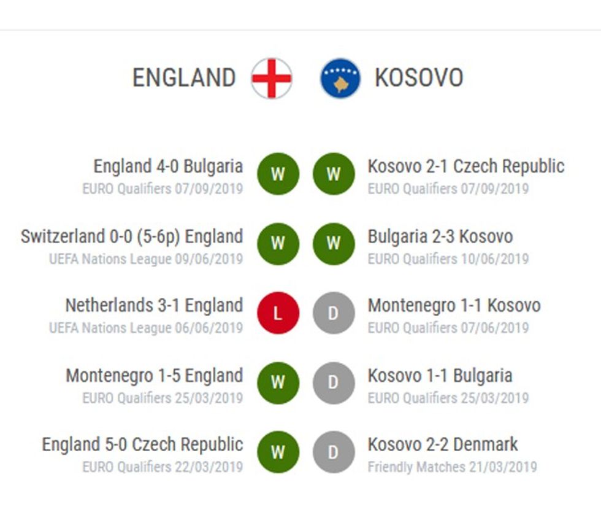The image size is (601, 531).
Task: Click Kosovo's D badge for Kosovo 1-1 Bulgaria
Action: click(x=334, y=382)
